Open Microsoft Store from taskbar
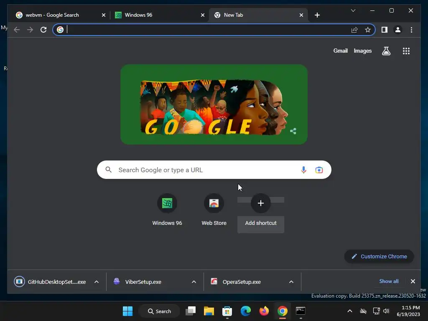 click(227, 311)
